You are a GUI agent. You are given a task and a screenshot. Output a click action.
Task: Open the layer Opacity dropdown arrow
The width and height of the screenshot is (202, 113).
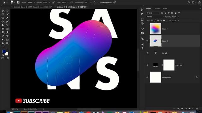tap(178, 17)
